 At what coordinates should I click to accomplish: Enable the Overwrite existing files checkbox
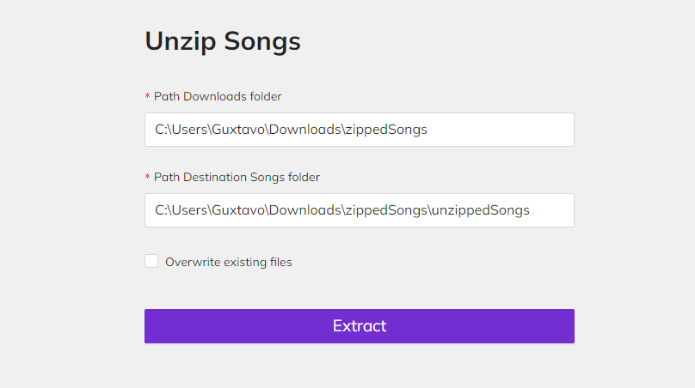tap(151, 261)
